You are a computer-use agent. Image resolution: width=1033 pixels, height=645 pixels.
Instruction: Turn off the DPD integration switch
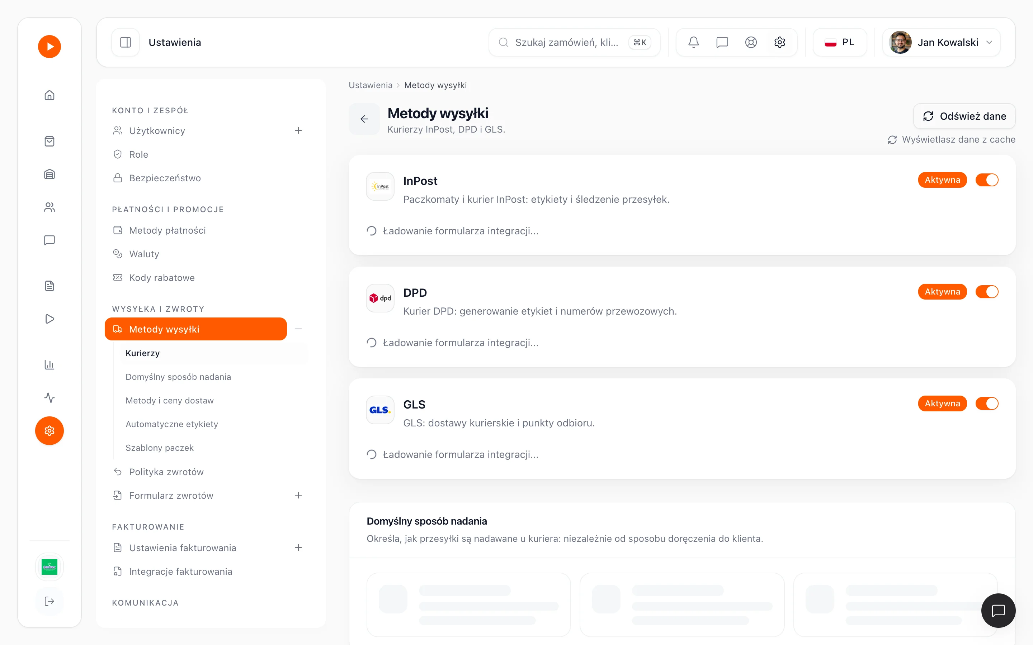coord(987,292)
